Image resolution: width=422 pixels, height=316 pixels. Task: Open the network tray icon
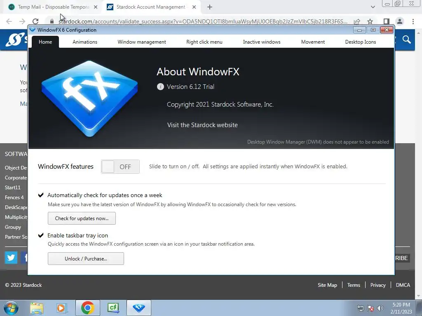coord(360,308)
